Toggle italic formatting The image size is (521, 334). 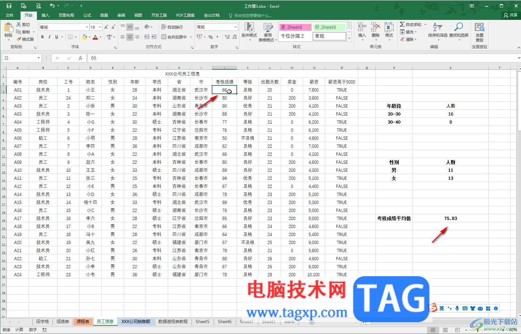coord(49,37)
